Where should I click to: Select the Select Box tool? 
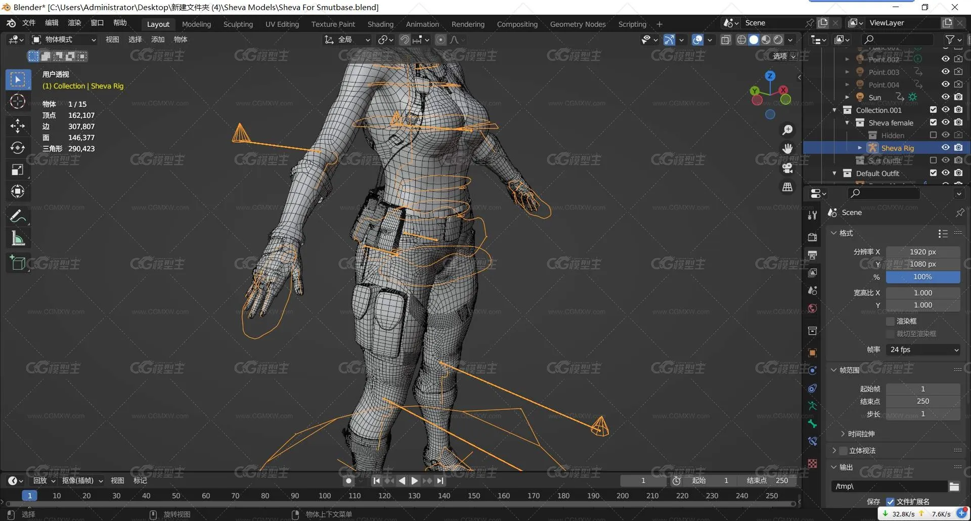[18, 79]
